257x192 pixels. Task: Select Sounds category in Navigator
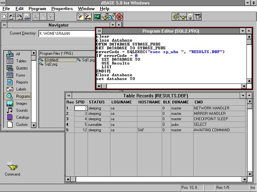pyautogui.click(x=17, y=110)
